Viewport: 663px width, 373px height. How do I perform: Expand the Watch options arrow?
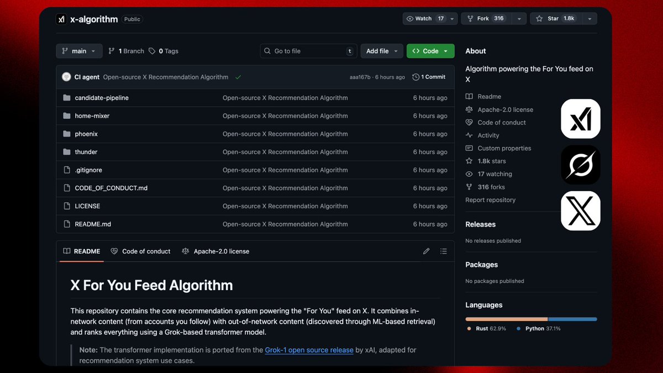click(x=452, y=19)
